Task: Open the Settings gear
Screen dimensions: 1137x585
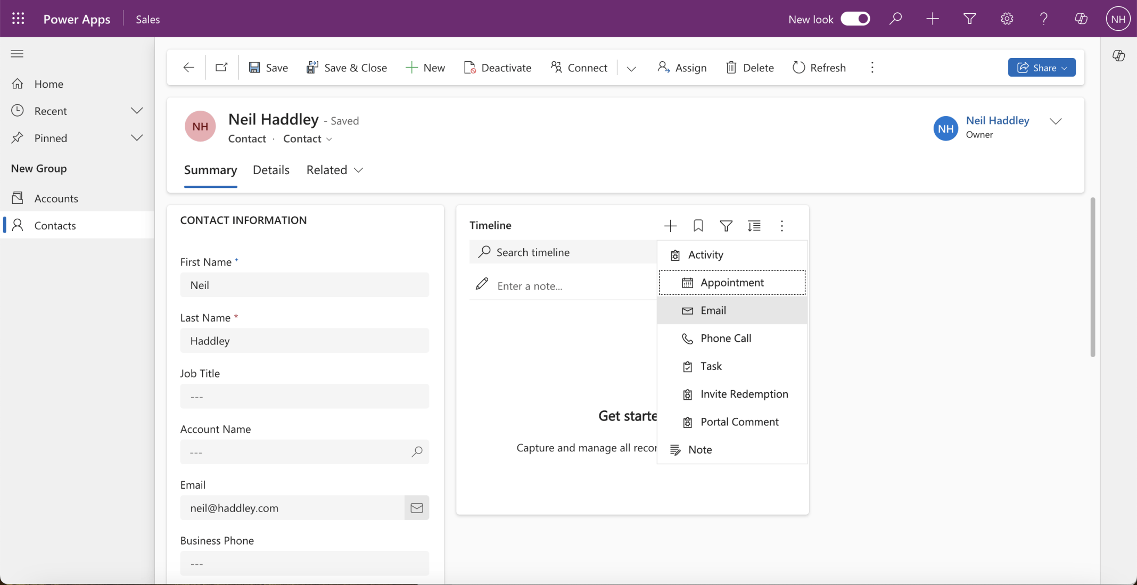Action: [1006, 19]
